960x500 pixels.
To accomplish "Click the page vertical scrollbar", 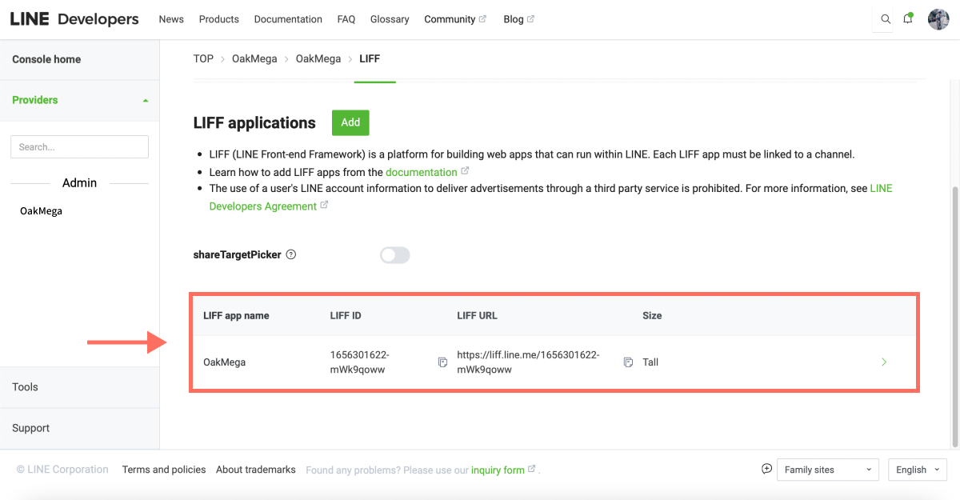I will 954,316.
